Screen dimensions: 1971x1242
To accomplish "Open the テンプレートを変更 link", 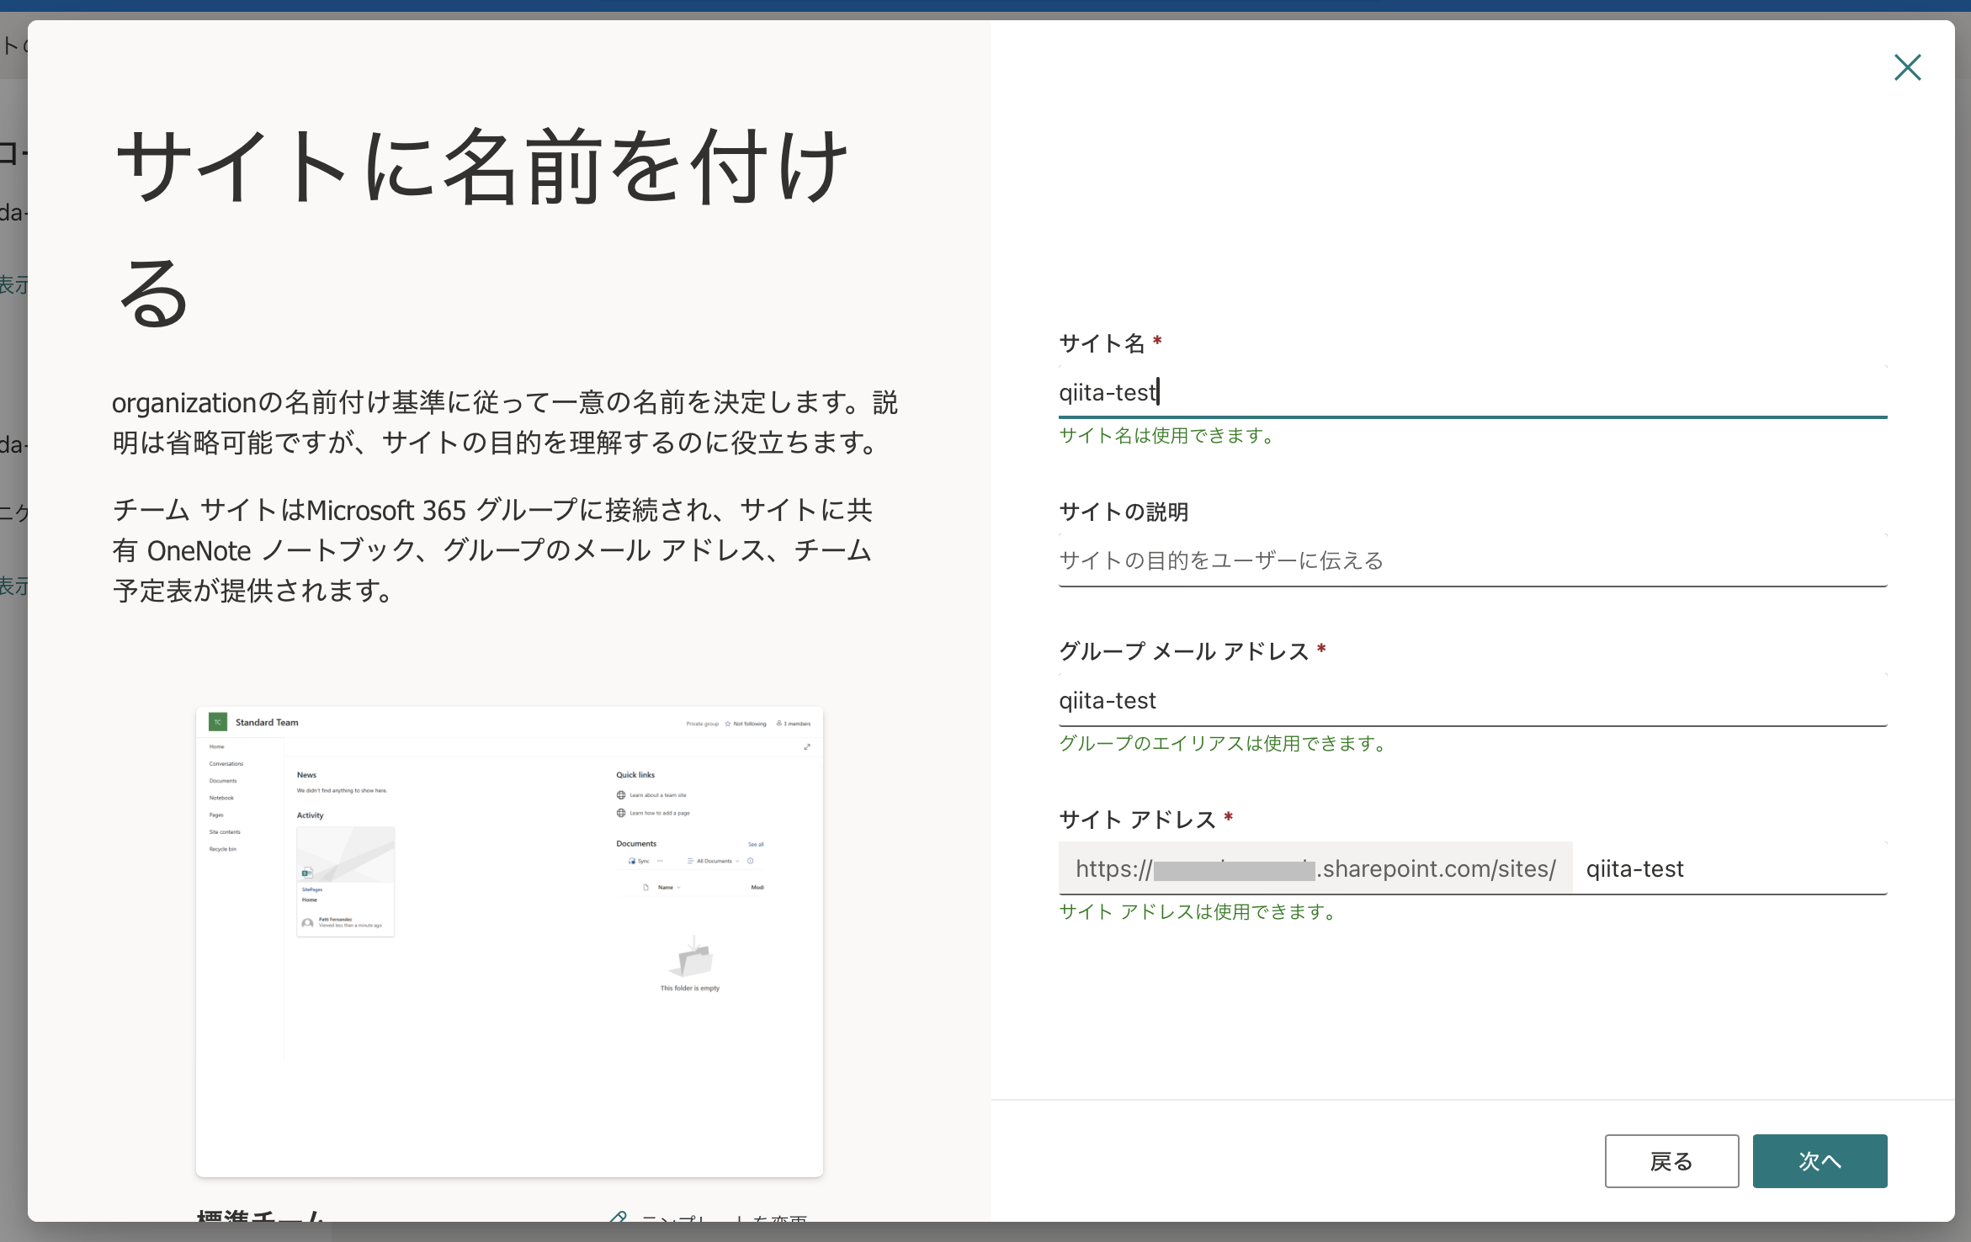I will [724, 1220].
